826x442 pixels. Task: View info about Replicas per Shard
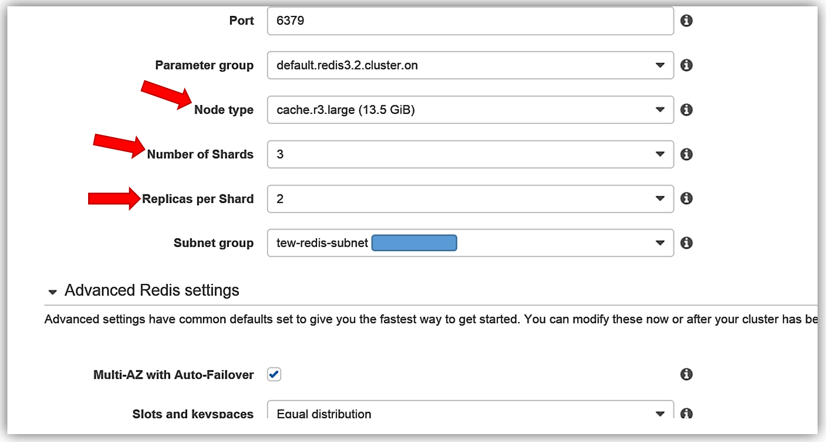click(x=686, y=199)
